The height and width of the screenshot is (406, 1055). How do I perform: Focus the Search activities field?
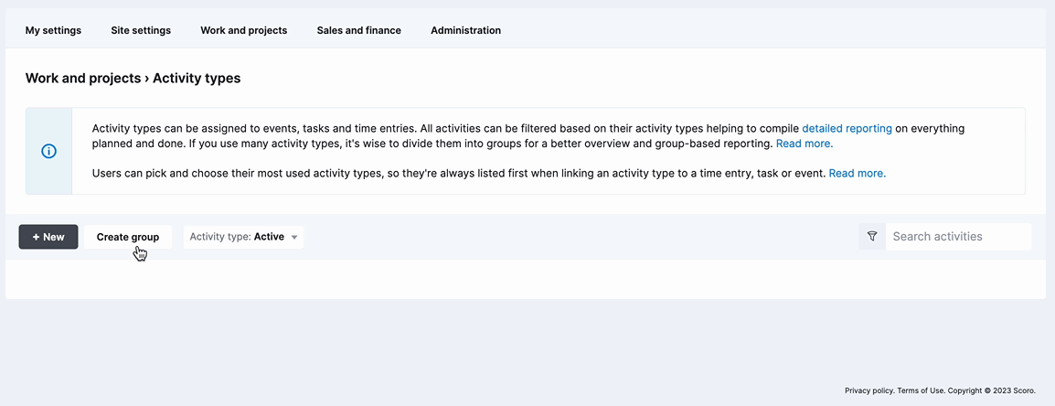(958, 236)
